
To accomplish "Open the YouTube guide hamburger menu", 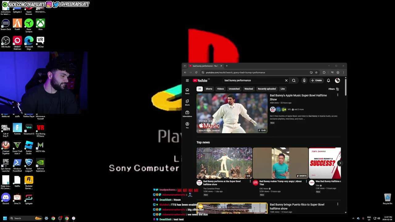I will pos(187,80).
